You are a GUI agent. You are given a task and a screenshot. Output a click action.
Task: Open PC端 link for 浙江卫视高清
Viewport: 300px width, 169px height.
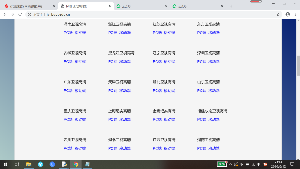[x=113, y=33]
